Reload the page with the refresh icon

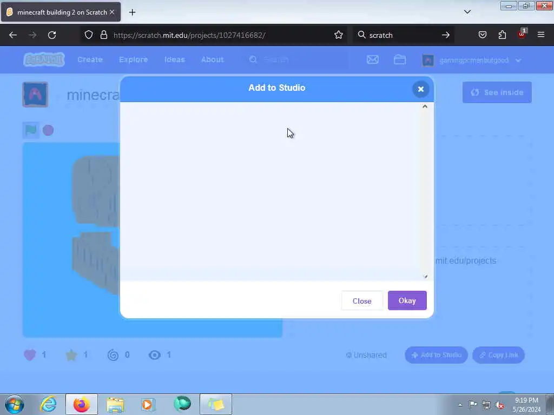(x=52, y=35)
